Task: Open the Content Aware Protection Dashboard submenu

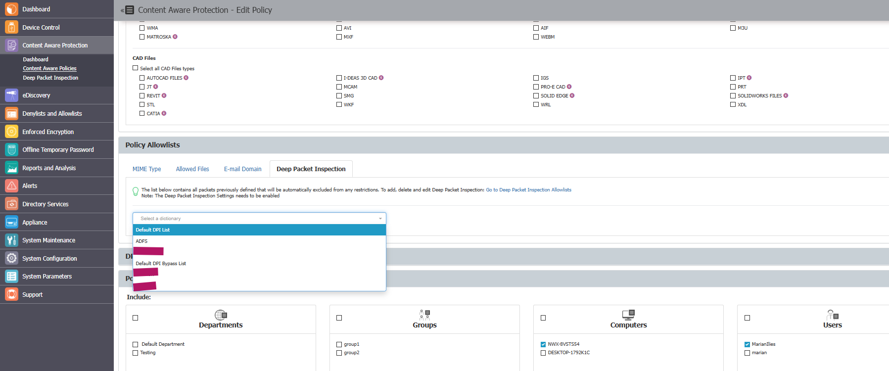Action: [36, 59]
